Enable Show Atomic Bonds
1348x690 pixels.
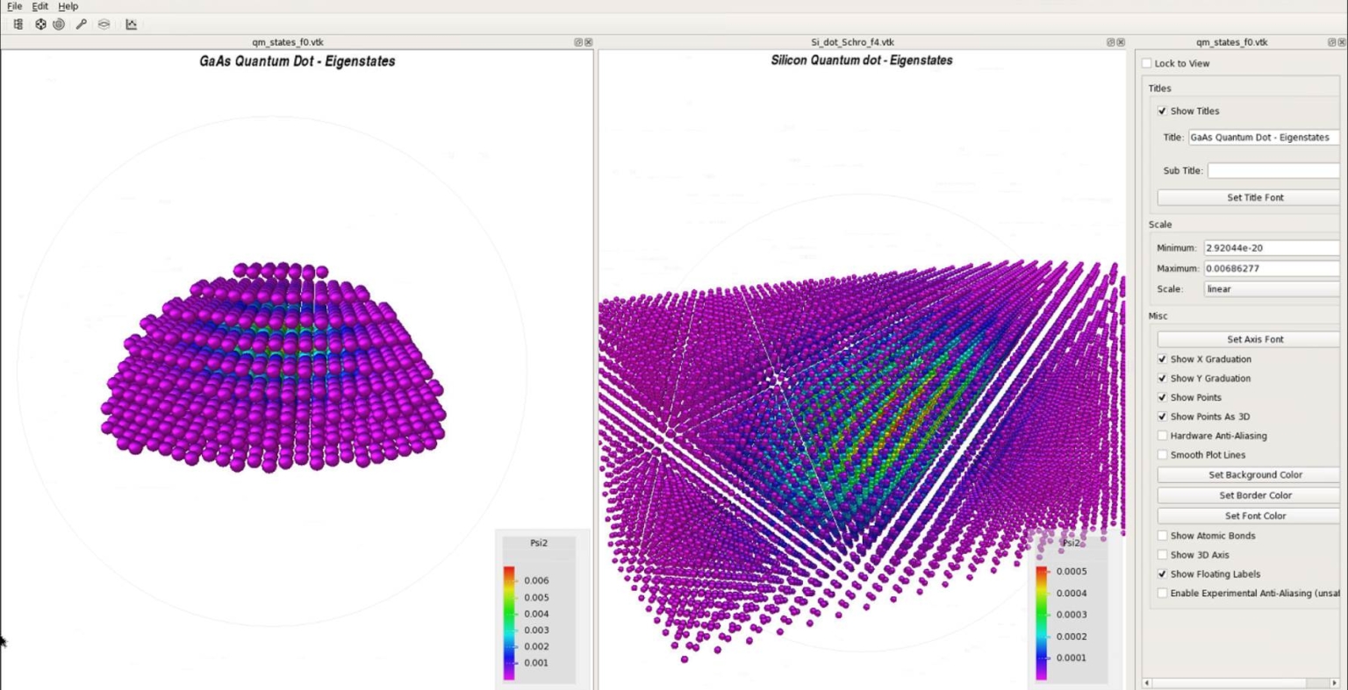click(x=1163, y=536)
